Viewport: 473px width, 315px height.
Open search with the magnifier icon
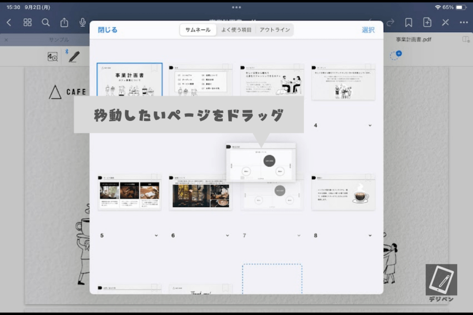click(46, 22)
